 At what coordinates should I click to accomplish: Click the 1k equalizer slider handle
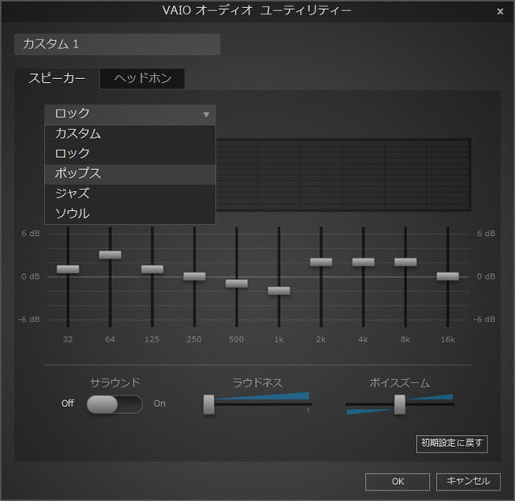point(279,291)
